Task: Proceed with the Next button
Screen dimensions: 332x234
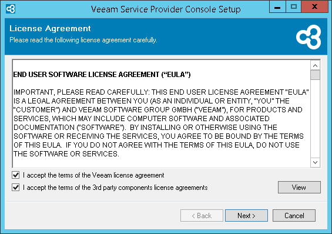Action: coord(246,216)
